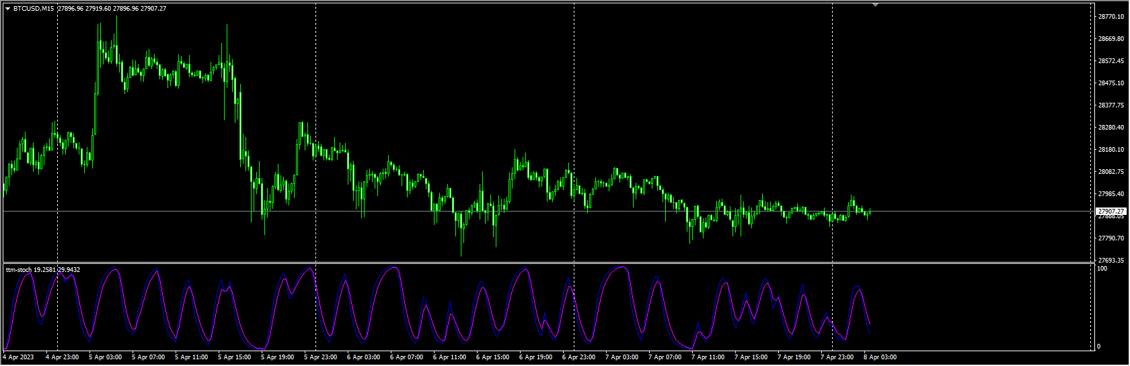Click the last candlestick on the chart
Viewport: 1130px width, 366px height.
tap(870, 213)
